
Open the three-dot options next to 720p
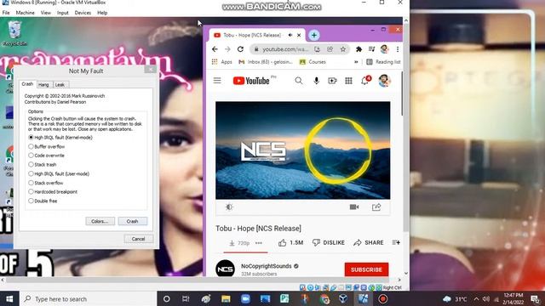click(259, 243)
